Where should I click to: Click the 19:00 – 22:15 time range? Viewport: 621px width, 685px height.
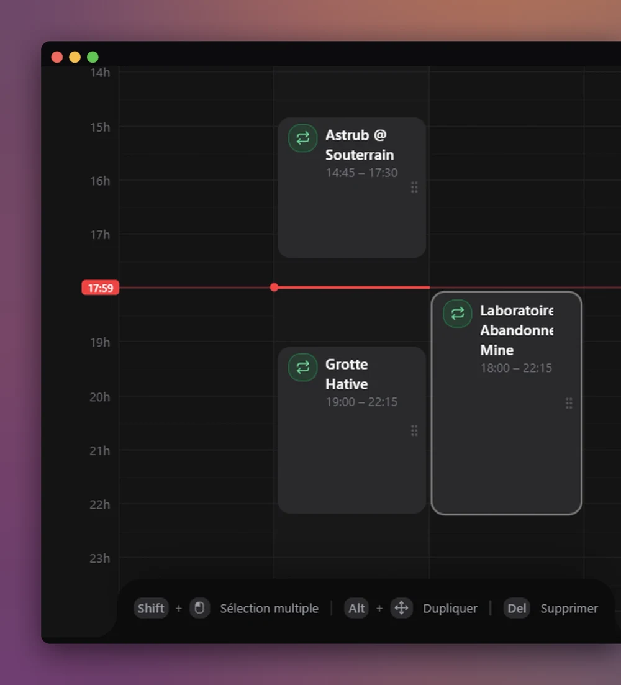[x=361, y=402]
